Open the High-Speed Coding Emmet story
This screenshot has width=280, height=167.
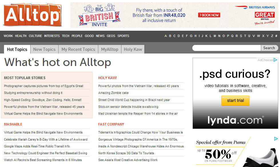coord(43,100)
